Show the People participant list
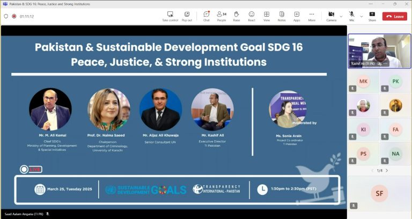This screenshot has height=219, width=412. click(221, 16)
